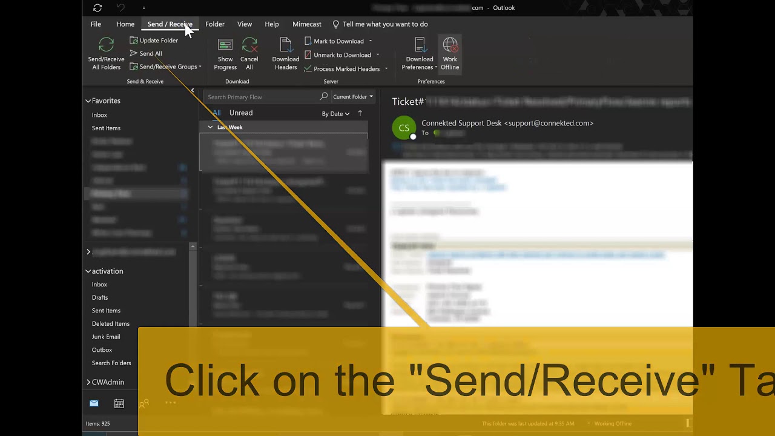Open Download Preferences menu
This screenshot has height=436, width=775.
pyautogui.click(x=420, y=54)
